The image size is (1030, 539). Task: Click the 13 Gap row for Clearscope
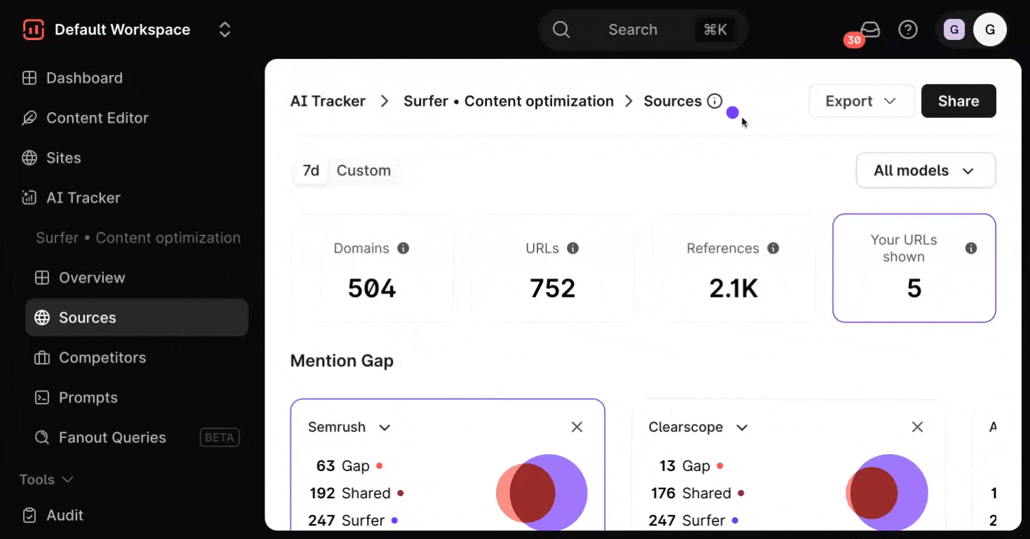point(691,466)
